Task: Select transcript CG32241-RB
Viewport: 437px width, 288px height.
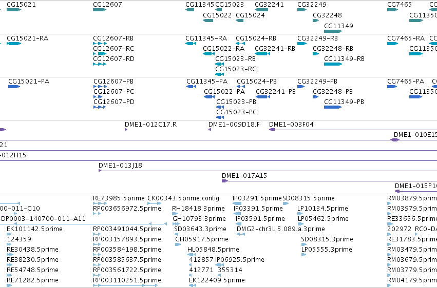Action: pos(262,54)
